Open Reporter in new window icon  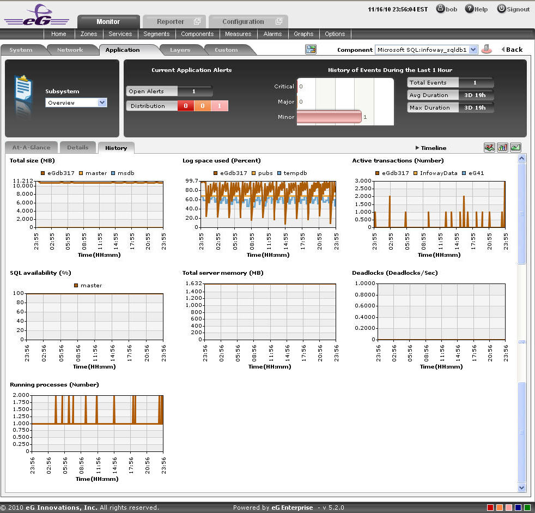pyautogui.click(x=197, y=21)
